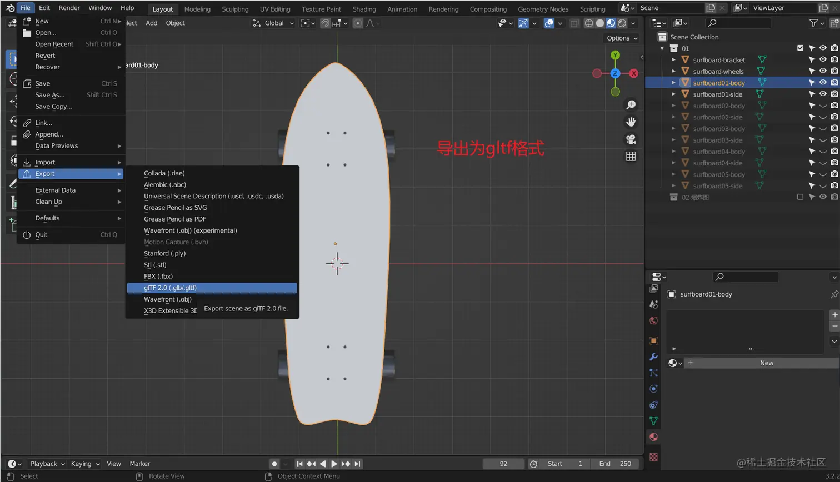Toggle render visibility for surfboard01-side camera icon

tap(834, 94)
